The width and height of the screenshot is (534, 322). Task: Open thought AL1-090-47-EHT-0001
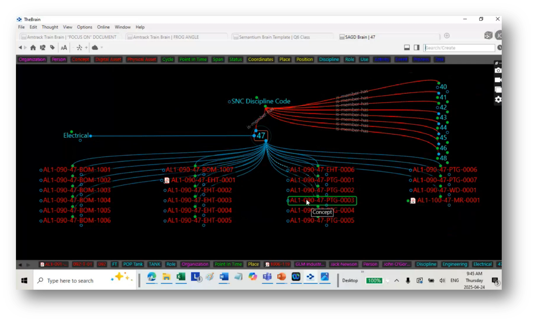tap(203, 180)
